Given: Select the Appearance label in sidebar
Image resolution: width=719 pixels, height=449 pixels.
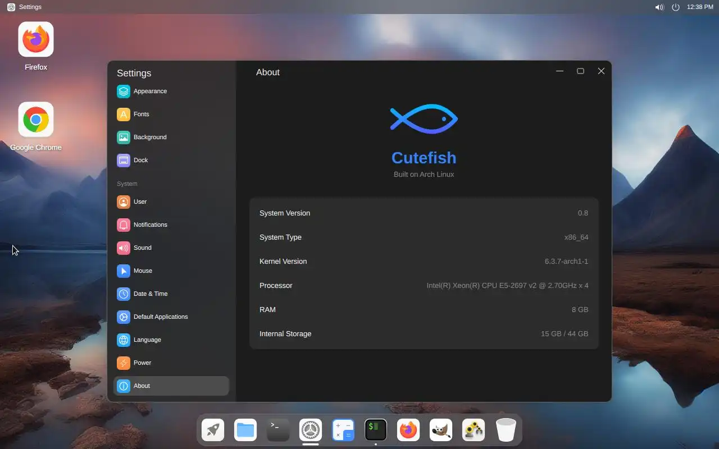Looking at the screenshot, I should click(150, 91).
